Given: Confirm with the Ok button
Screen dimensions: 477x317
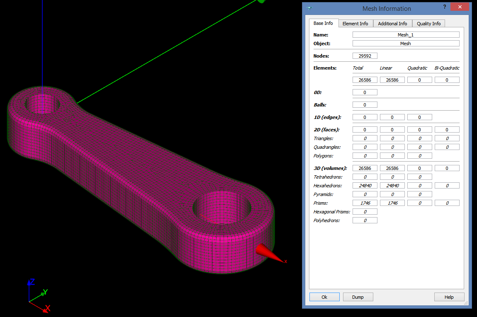Looking at the screenshot, I should (x=324, y=297).
